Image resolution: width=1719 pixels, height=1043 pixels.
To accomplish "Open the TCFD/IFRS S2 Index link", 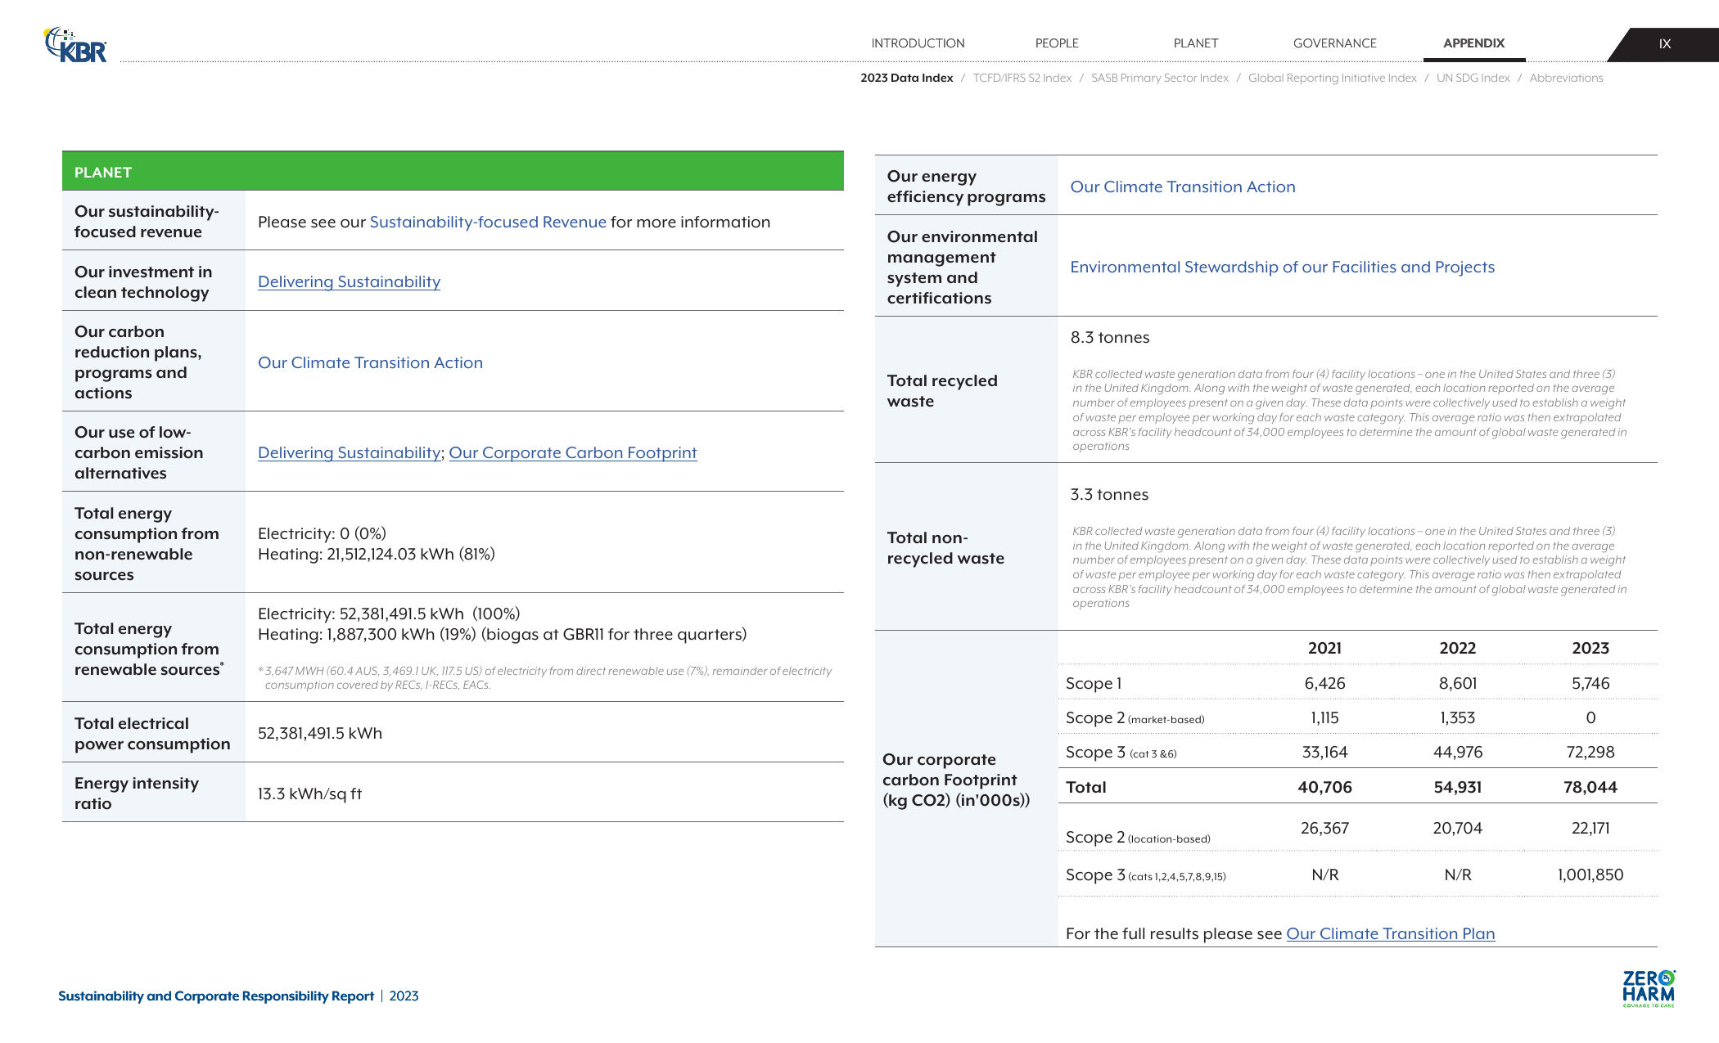I will [x=1022, y=78].
